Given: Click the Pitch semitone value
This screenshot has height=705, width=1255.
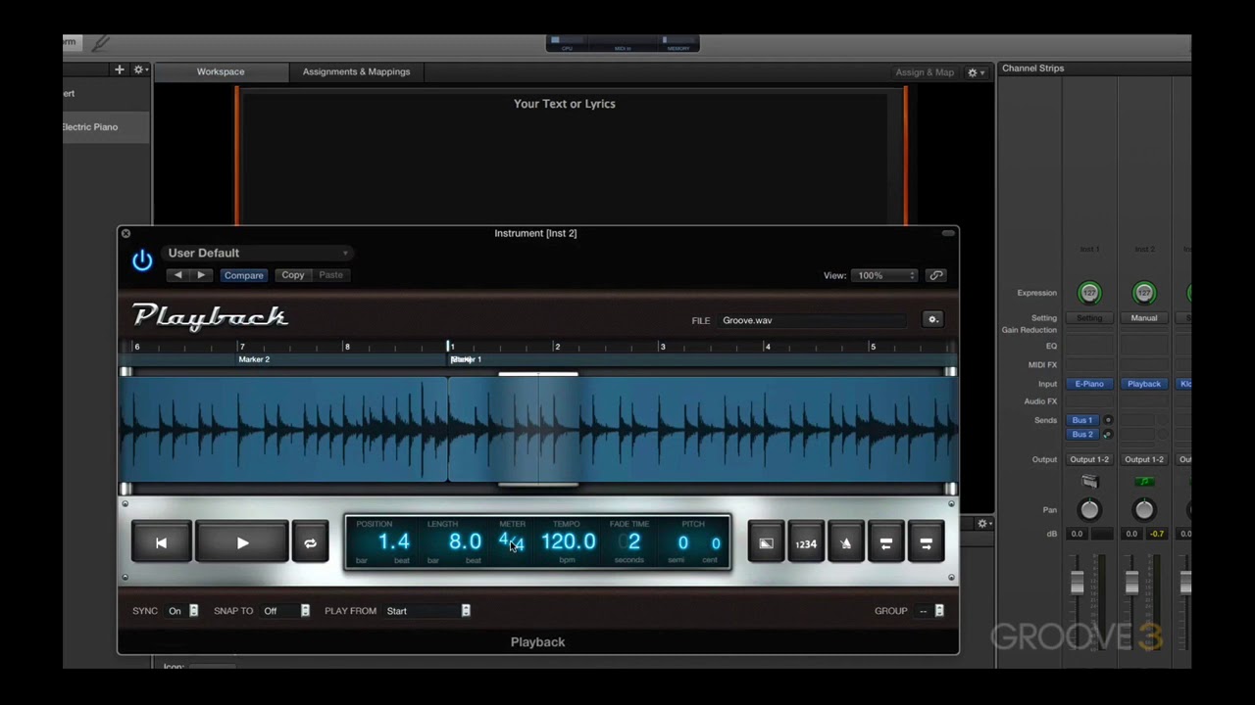Looking at the screenshot, I should [682, 542].
